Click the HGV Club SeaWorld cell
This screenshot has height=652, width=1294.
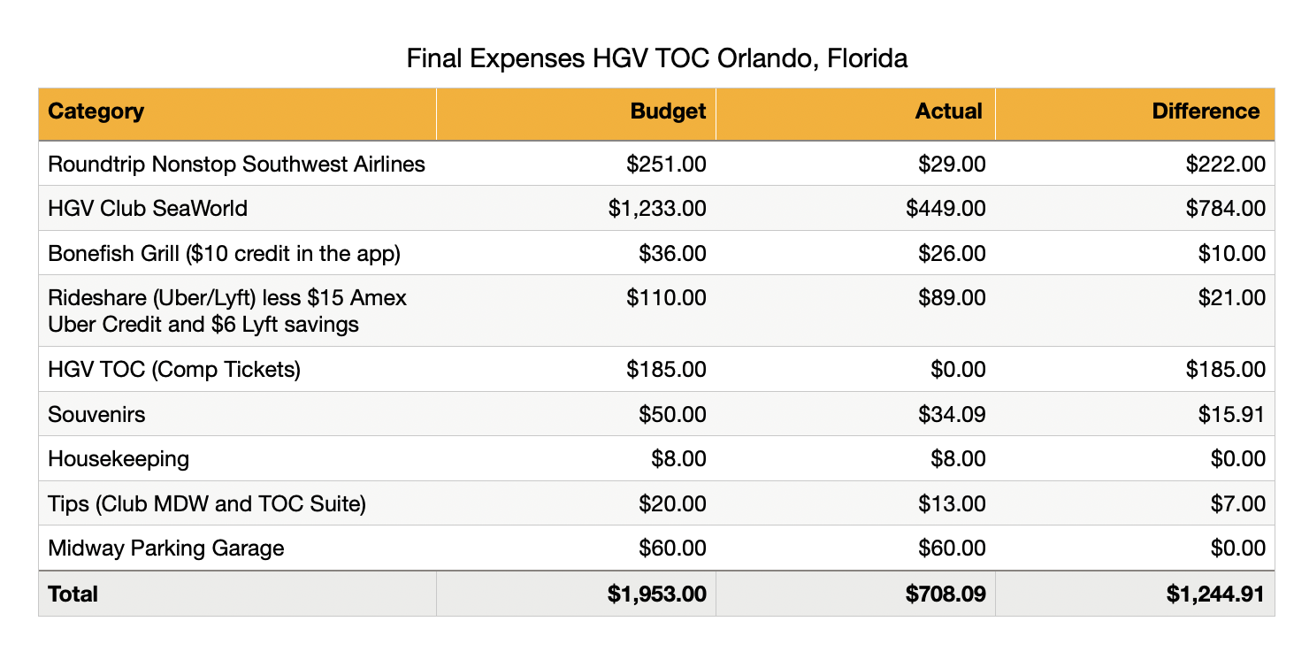click(x=148, y=209)
